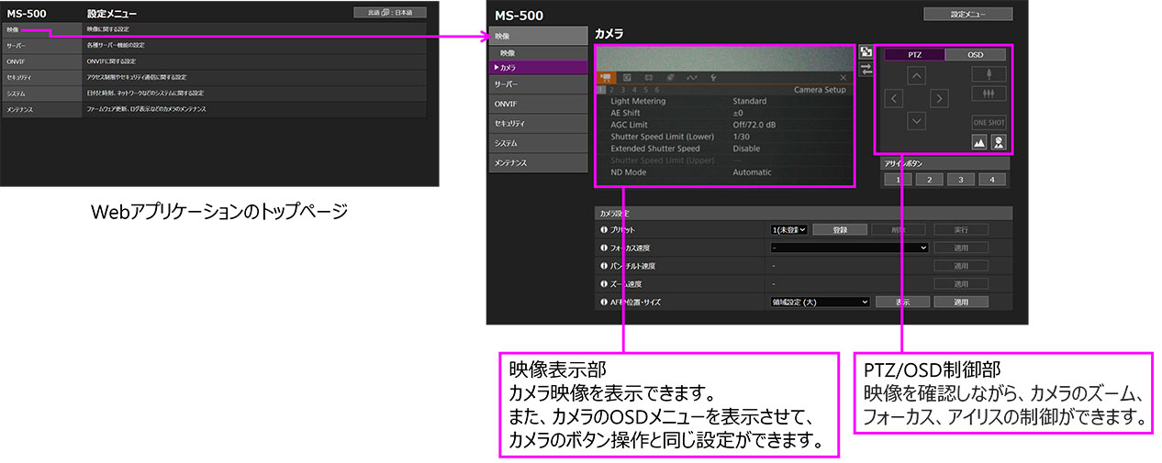Open ONVIF menu in camera page sidebar
Viewport: 1162px width, 463px height.
pyautogui.click(x=537, y=104)
